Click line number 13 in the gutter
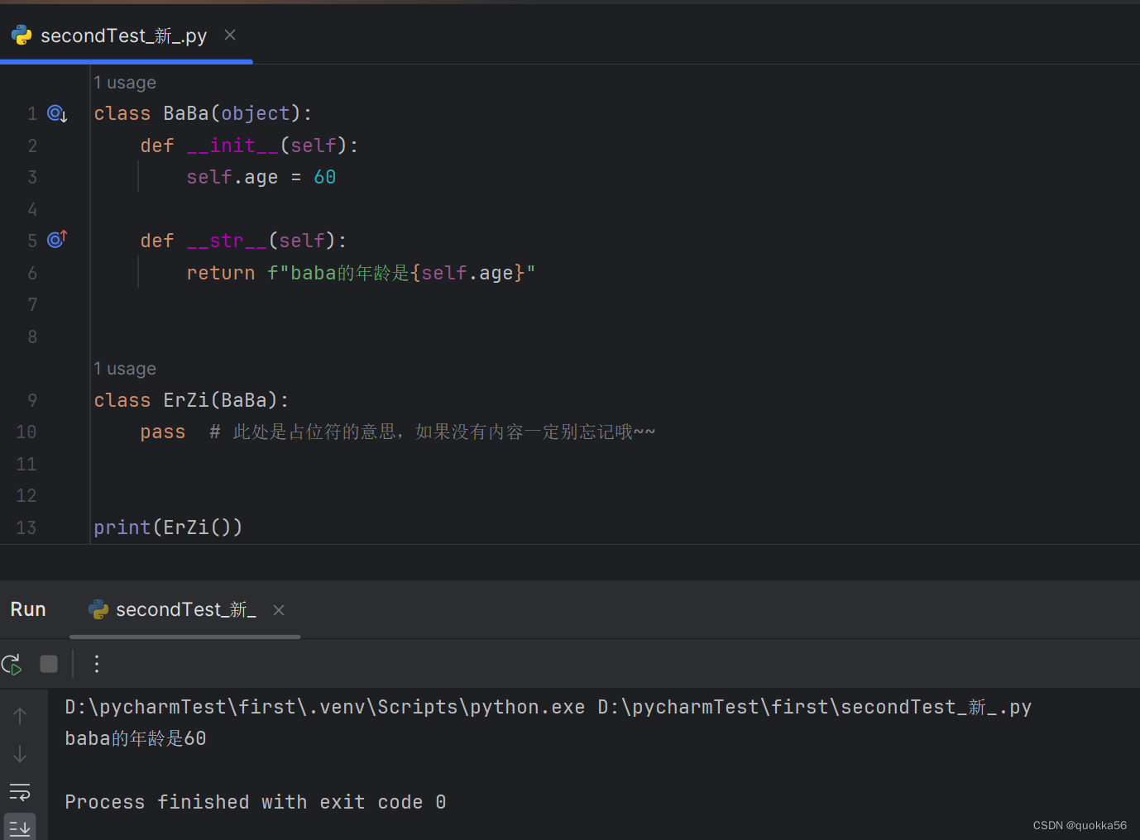Image resolution: width=1140 pixels, height=840 pixels. (26, 527)
